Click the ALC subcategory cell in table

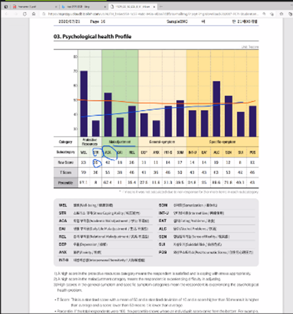point(216,152)
